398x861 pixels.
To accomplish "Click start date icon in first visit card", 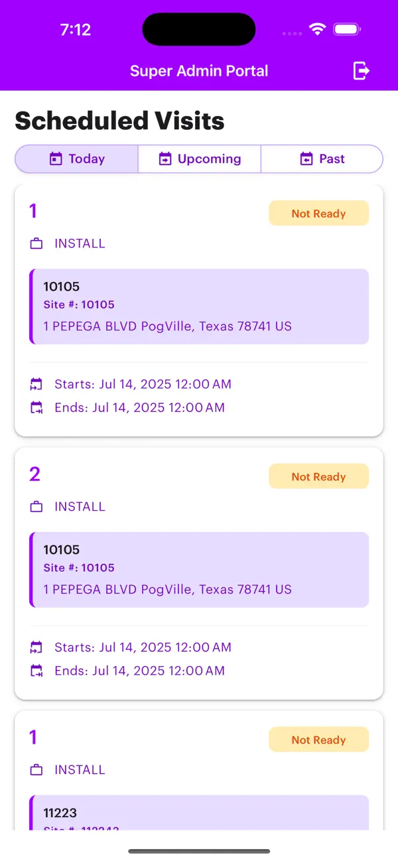I will pyautogui.click(x=36, y=384).
